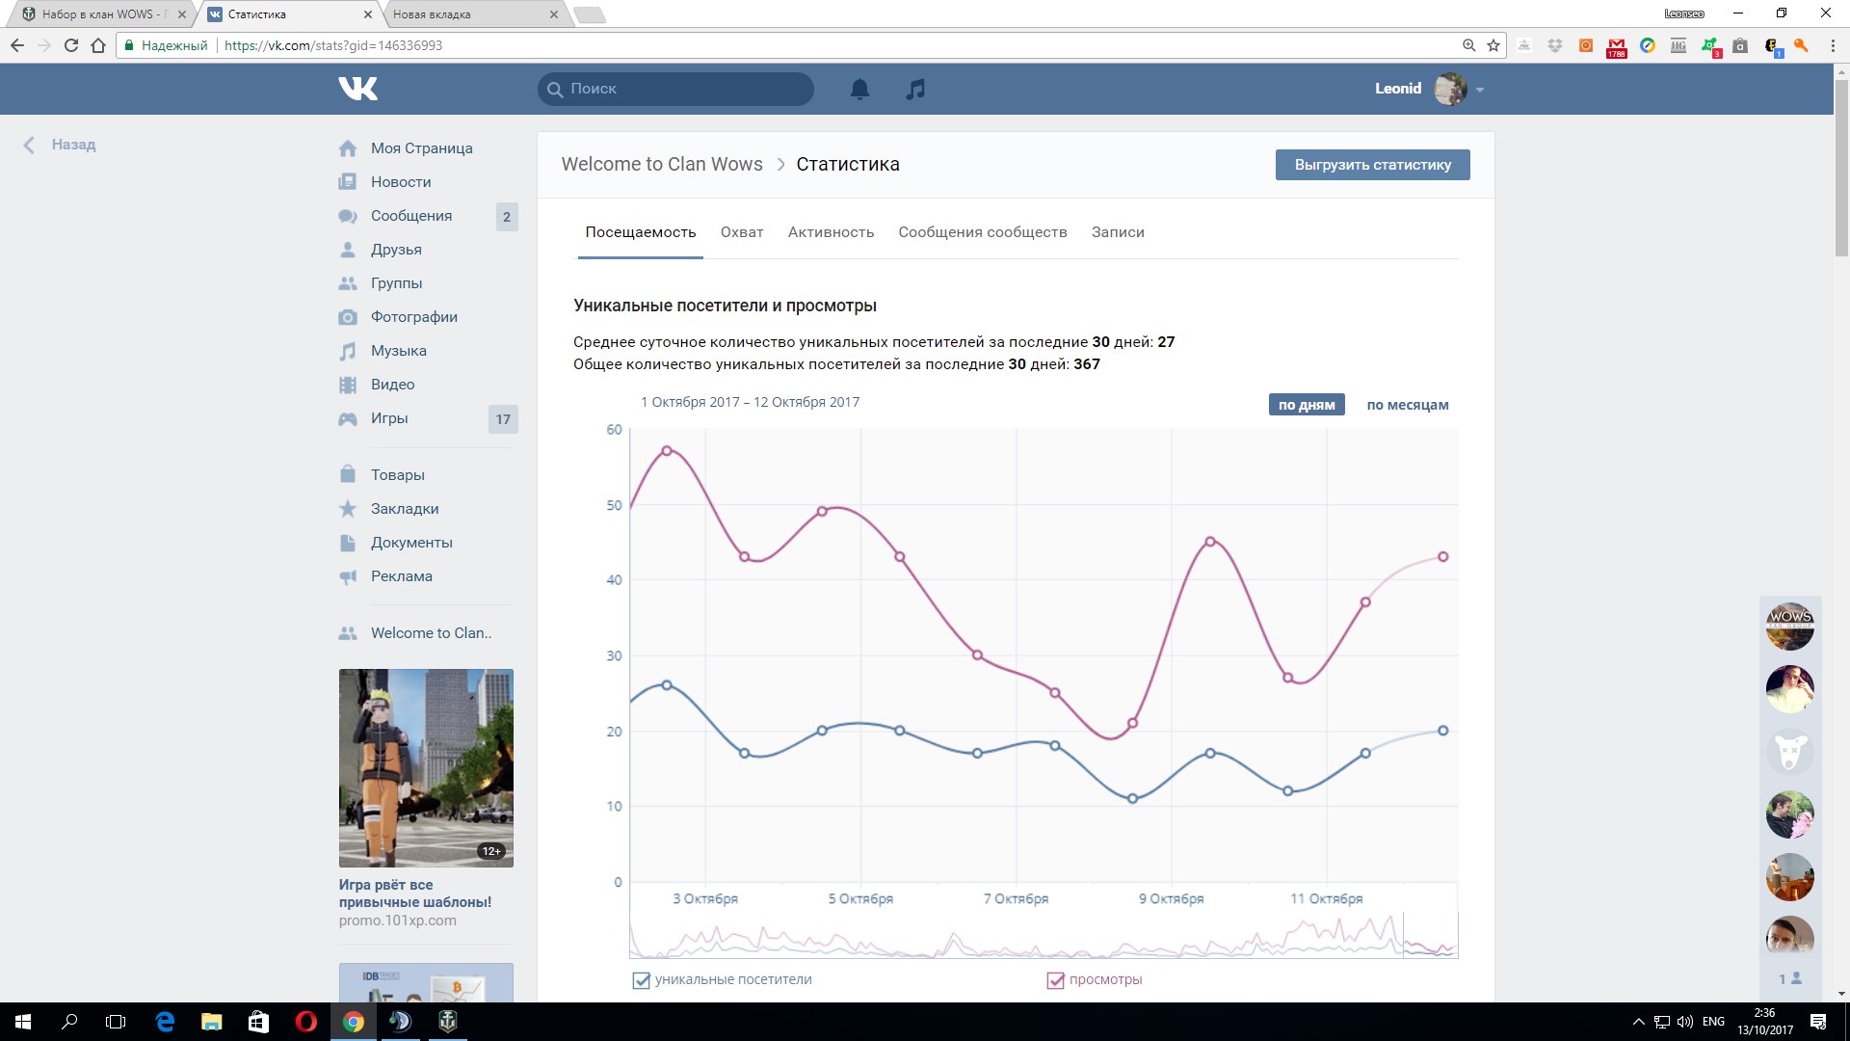1850x1041 pixels.
Task: Open the Welcome to Clan Wows breadcrumb link
Action: pyautogui.click(x=662, y=164)
